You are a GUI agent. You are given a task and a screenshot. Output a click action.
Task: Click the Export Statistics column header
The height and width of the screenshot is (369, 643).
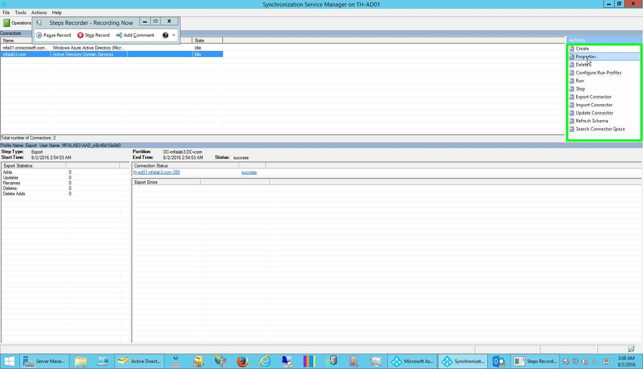(x=34, y=166)
